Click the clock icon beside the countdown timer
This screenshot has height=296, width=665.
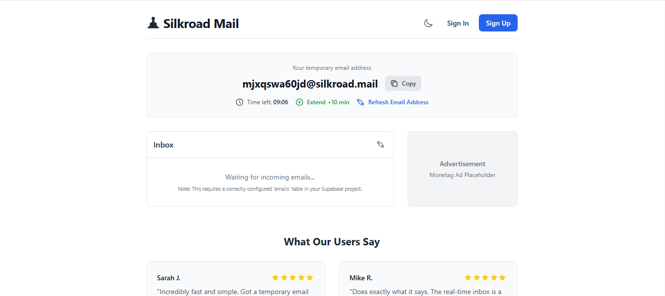click(x=239, y=102)
